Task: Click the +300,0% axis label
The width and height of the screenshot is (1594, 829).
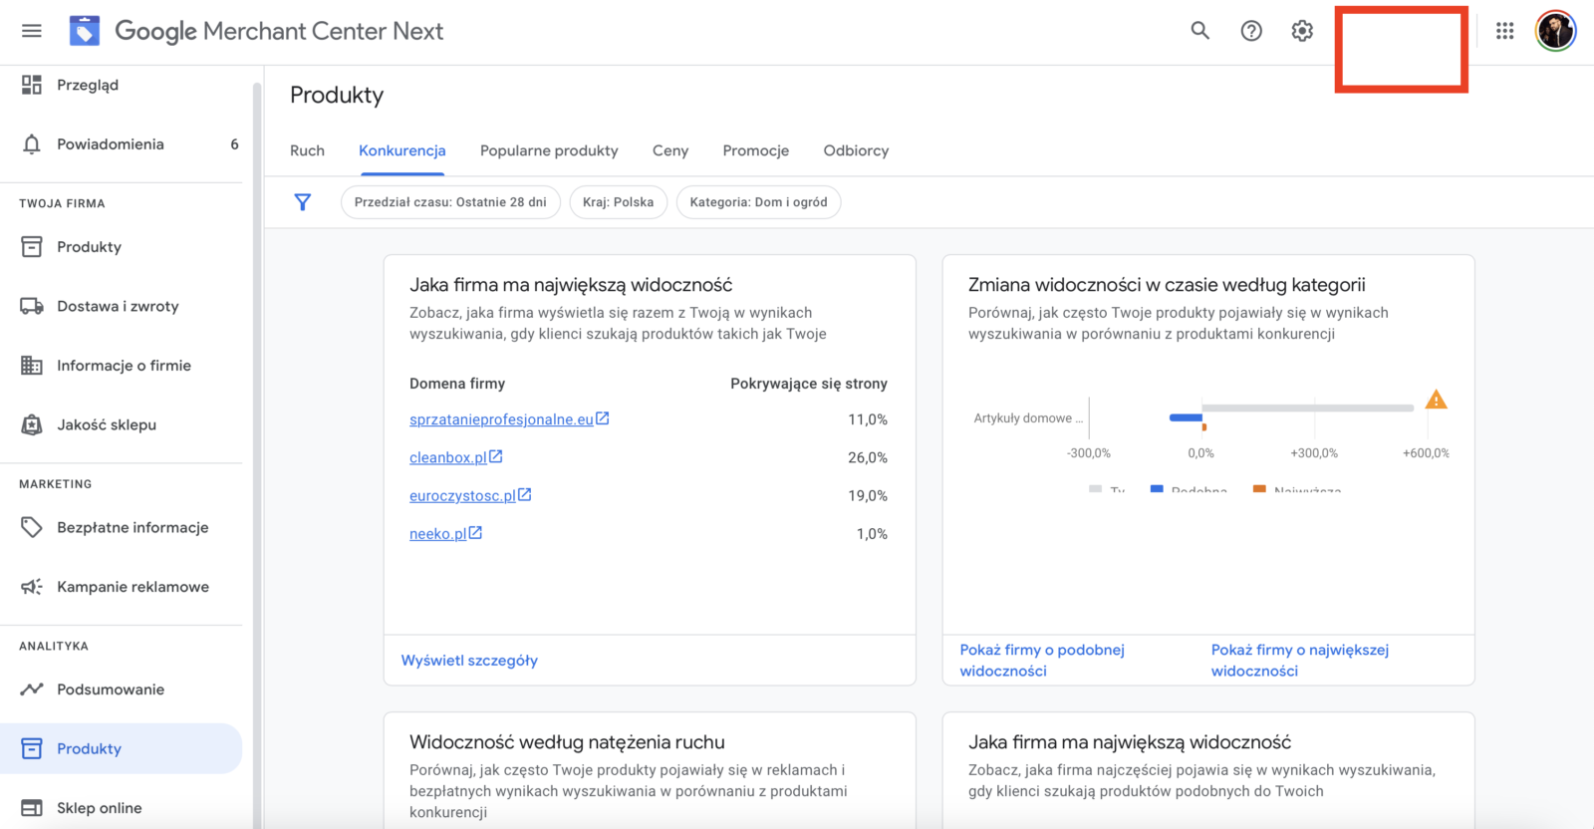Action: pos(1314,453)
